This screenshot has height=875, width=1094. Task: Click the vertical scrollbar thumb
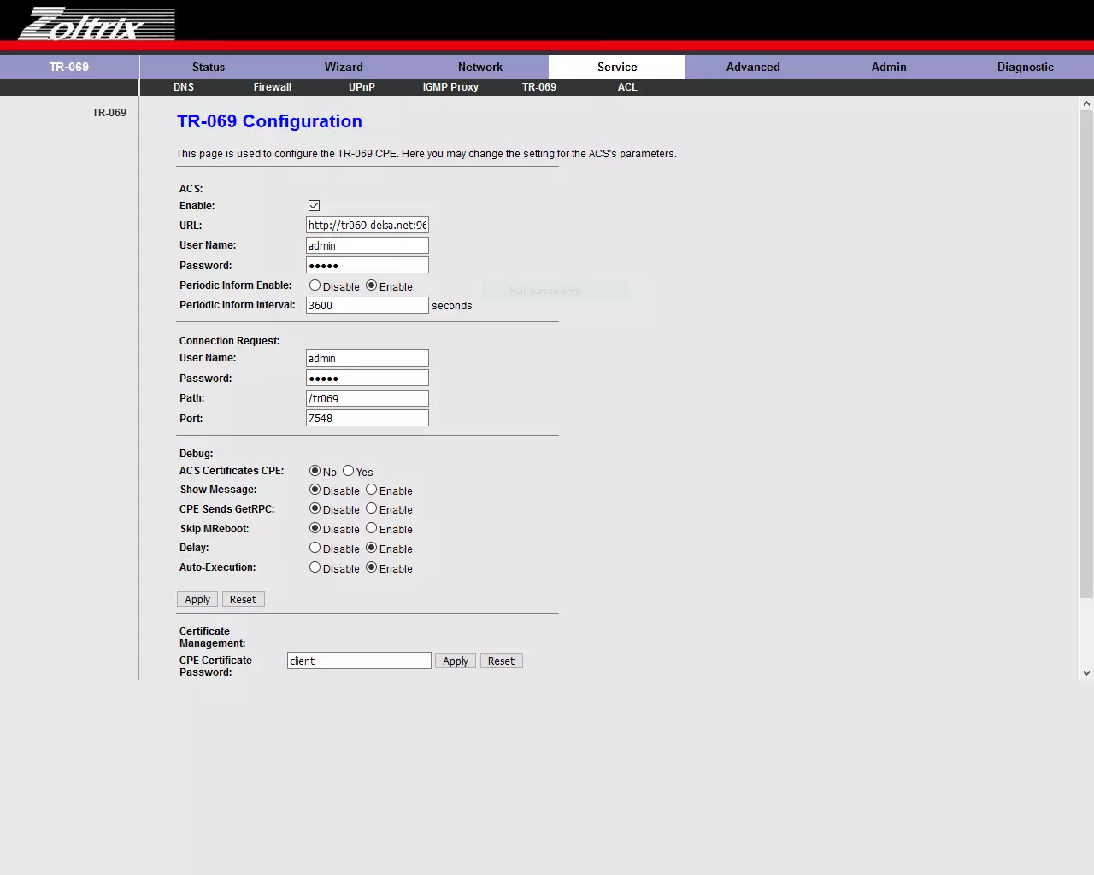1086,354
